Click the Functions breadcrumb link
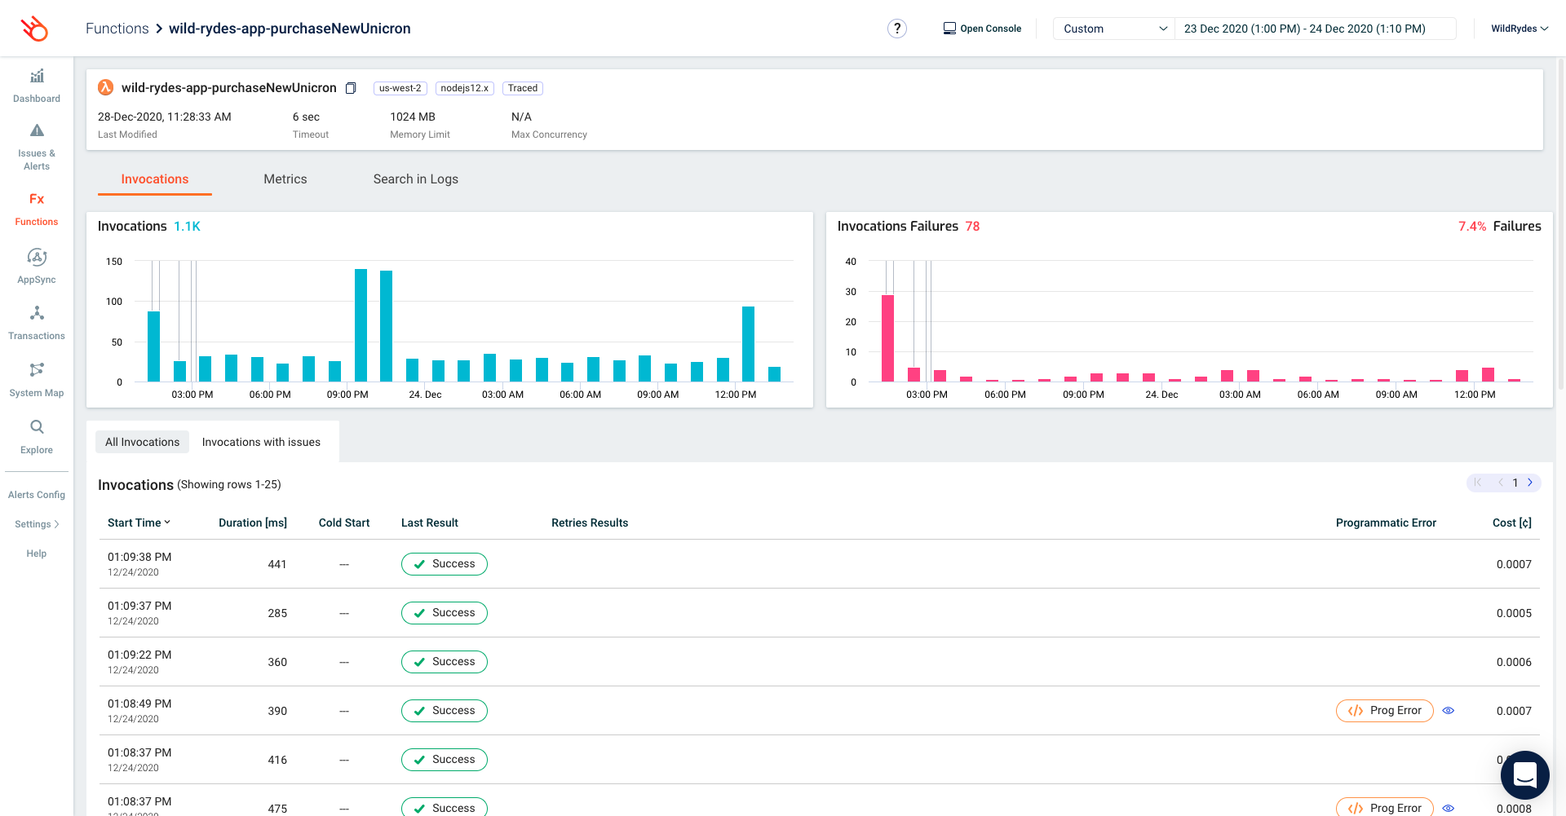Viewport: 1566px width, 816px height. [117, 29]
